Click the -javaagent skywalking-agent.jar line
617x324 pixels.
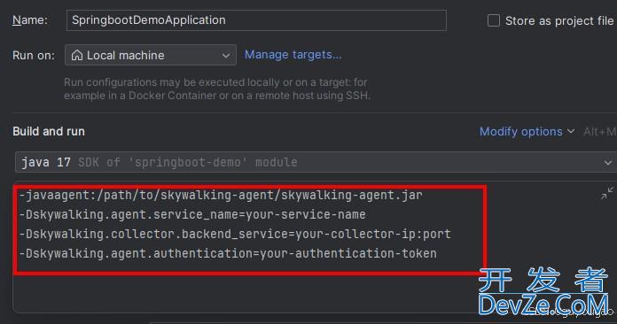tap(221, 195)
